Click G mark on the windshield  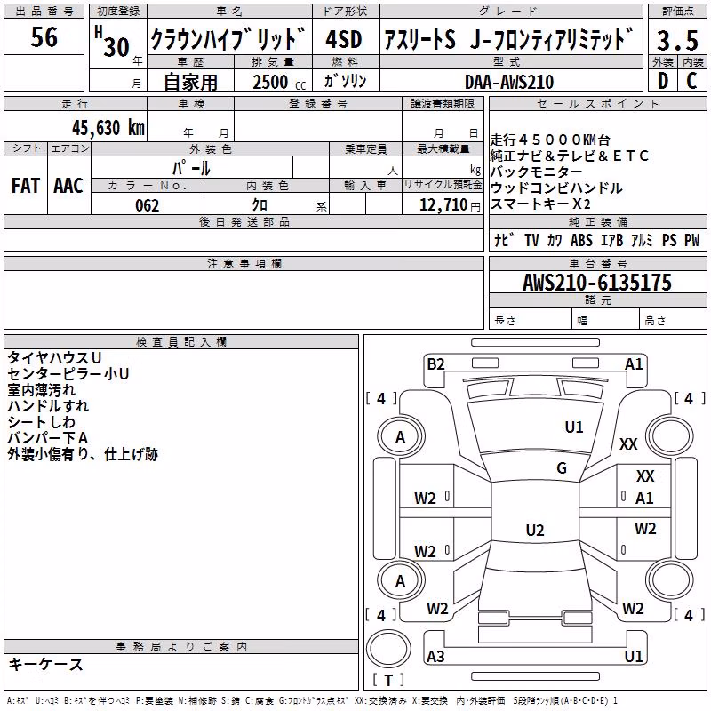point(562,467)
